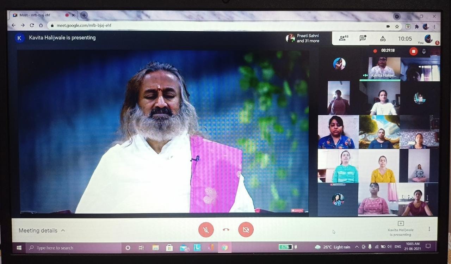This screenshot has width=451, height=264.
Task: Open the Chrome home page button
Action: coord(41,25)
